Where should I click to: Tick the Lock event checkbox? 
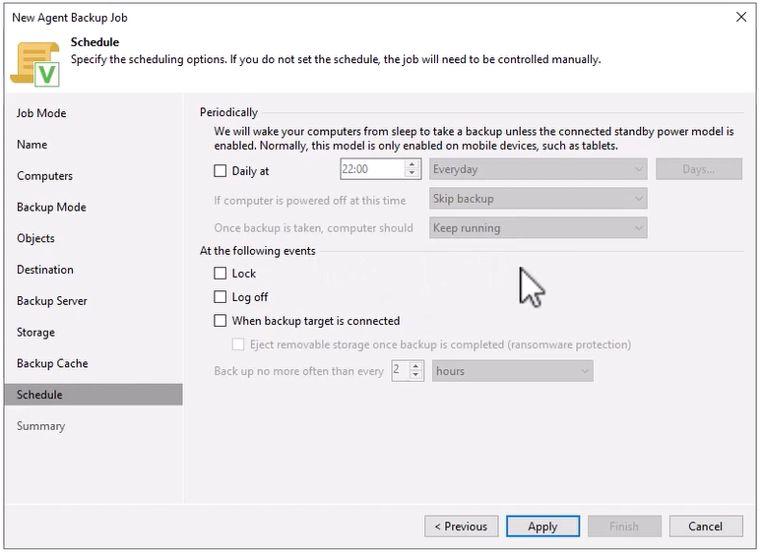tap(221, 274)
